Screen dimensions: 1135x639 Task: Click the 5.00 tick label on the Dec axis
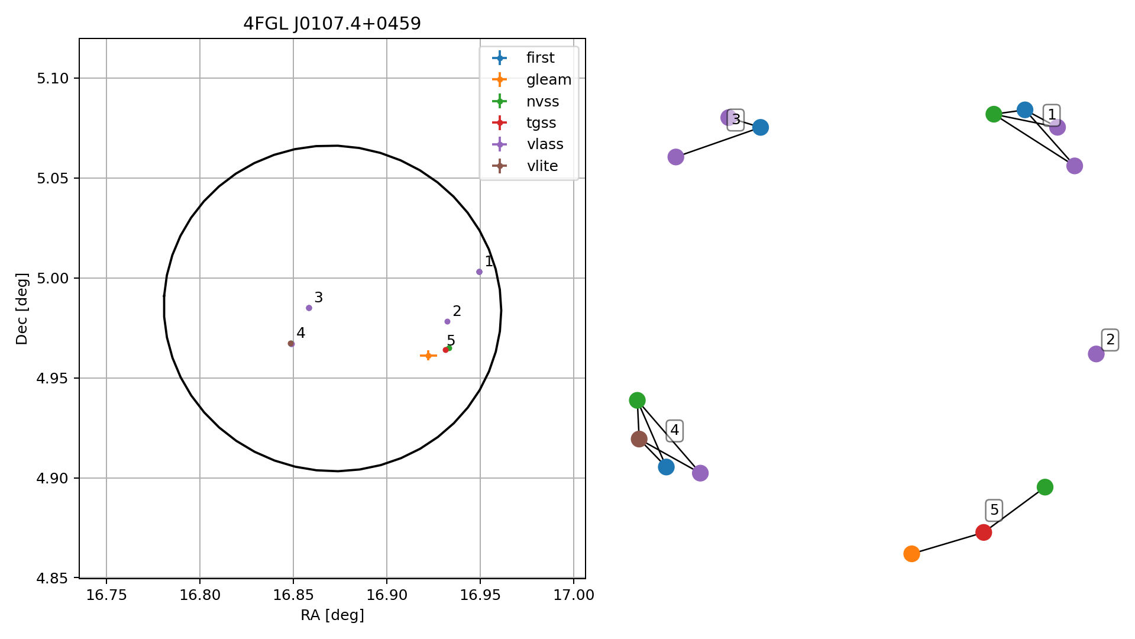click(53, 279)
